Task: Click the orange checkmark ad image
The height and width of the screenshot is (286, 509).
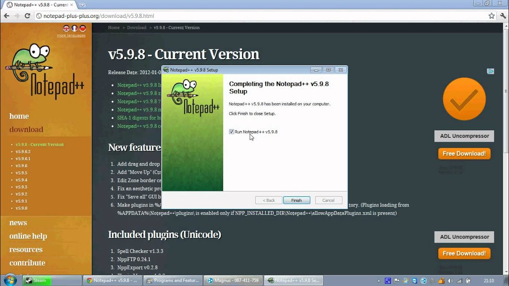Action: point(464,99)
